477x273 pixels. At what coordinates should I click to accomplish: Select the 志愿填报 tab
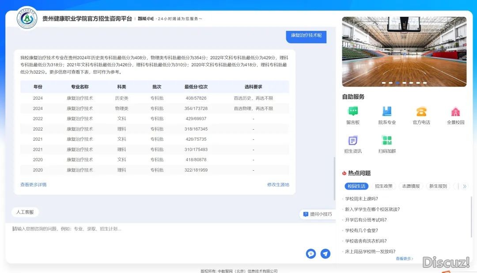pyautogui.click(x=411, y=187)
